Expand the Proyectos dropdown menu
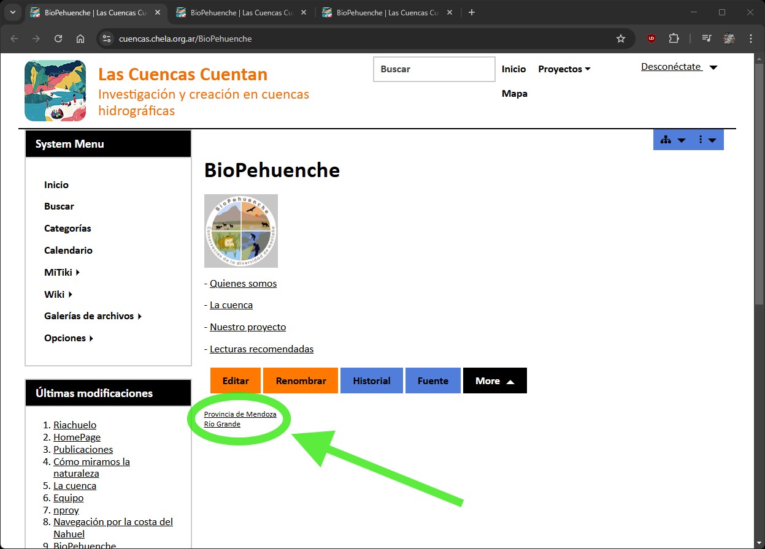Viewport: 765px width, 549px height. click(x=564, y=69)
